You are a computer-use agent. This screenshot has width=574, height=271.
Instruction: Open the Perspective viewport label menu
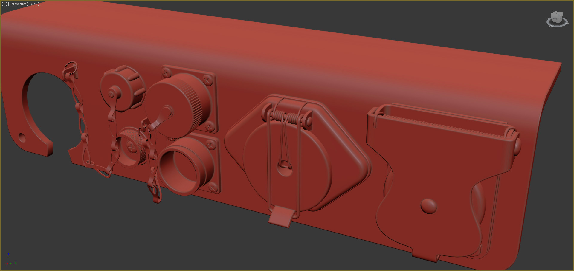click(x=18, y=4)
